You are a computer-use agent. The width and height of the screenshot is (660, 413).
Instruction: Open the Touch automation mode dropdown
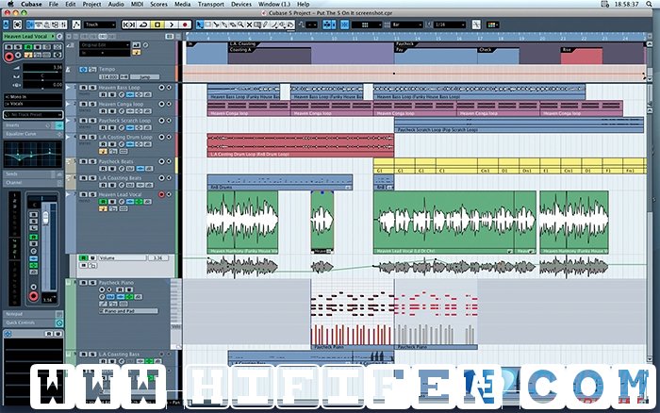point(100,25)
